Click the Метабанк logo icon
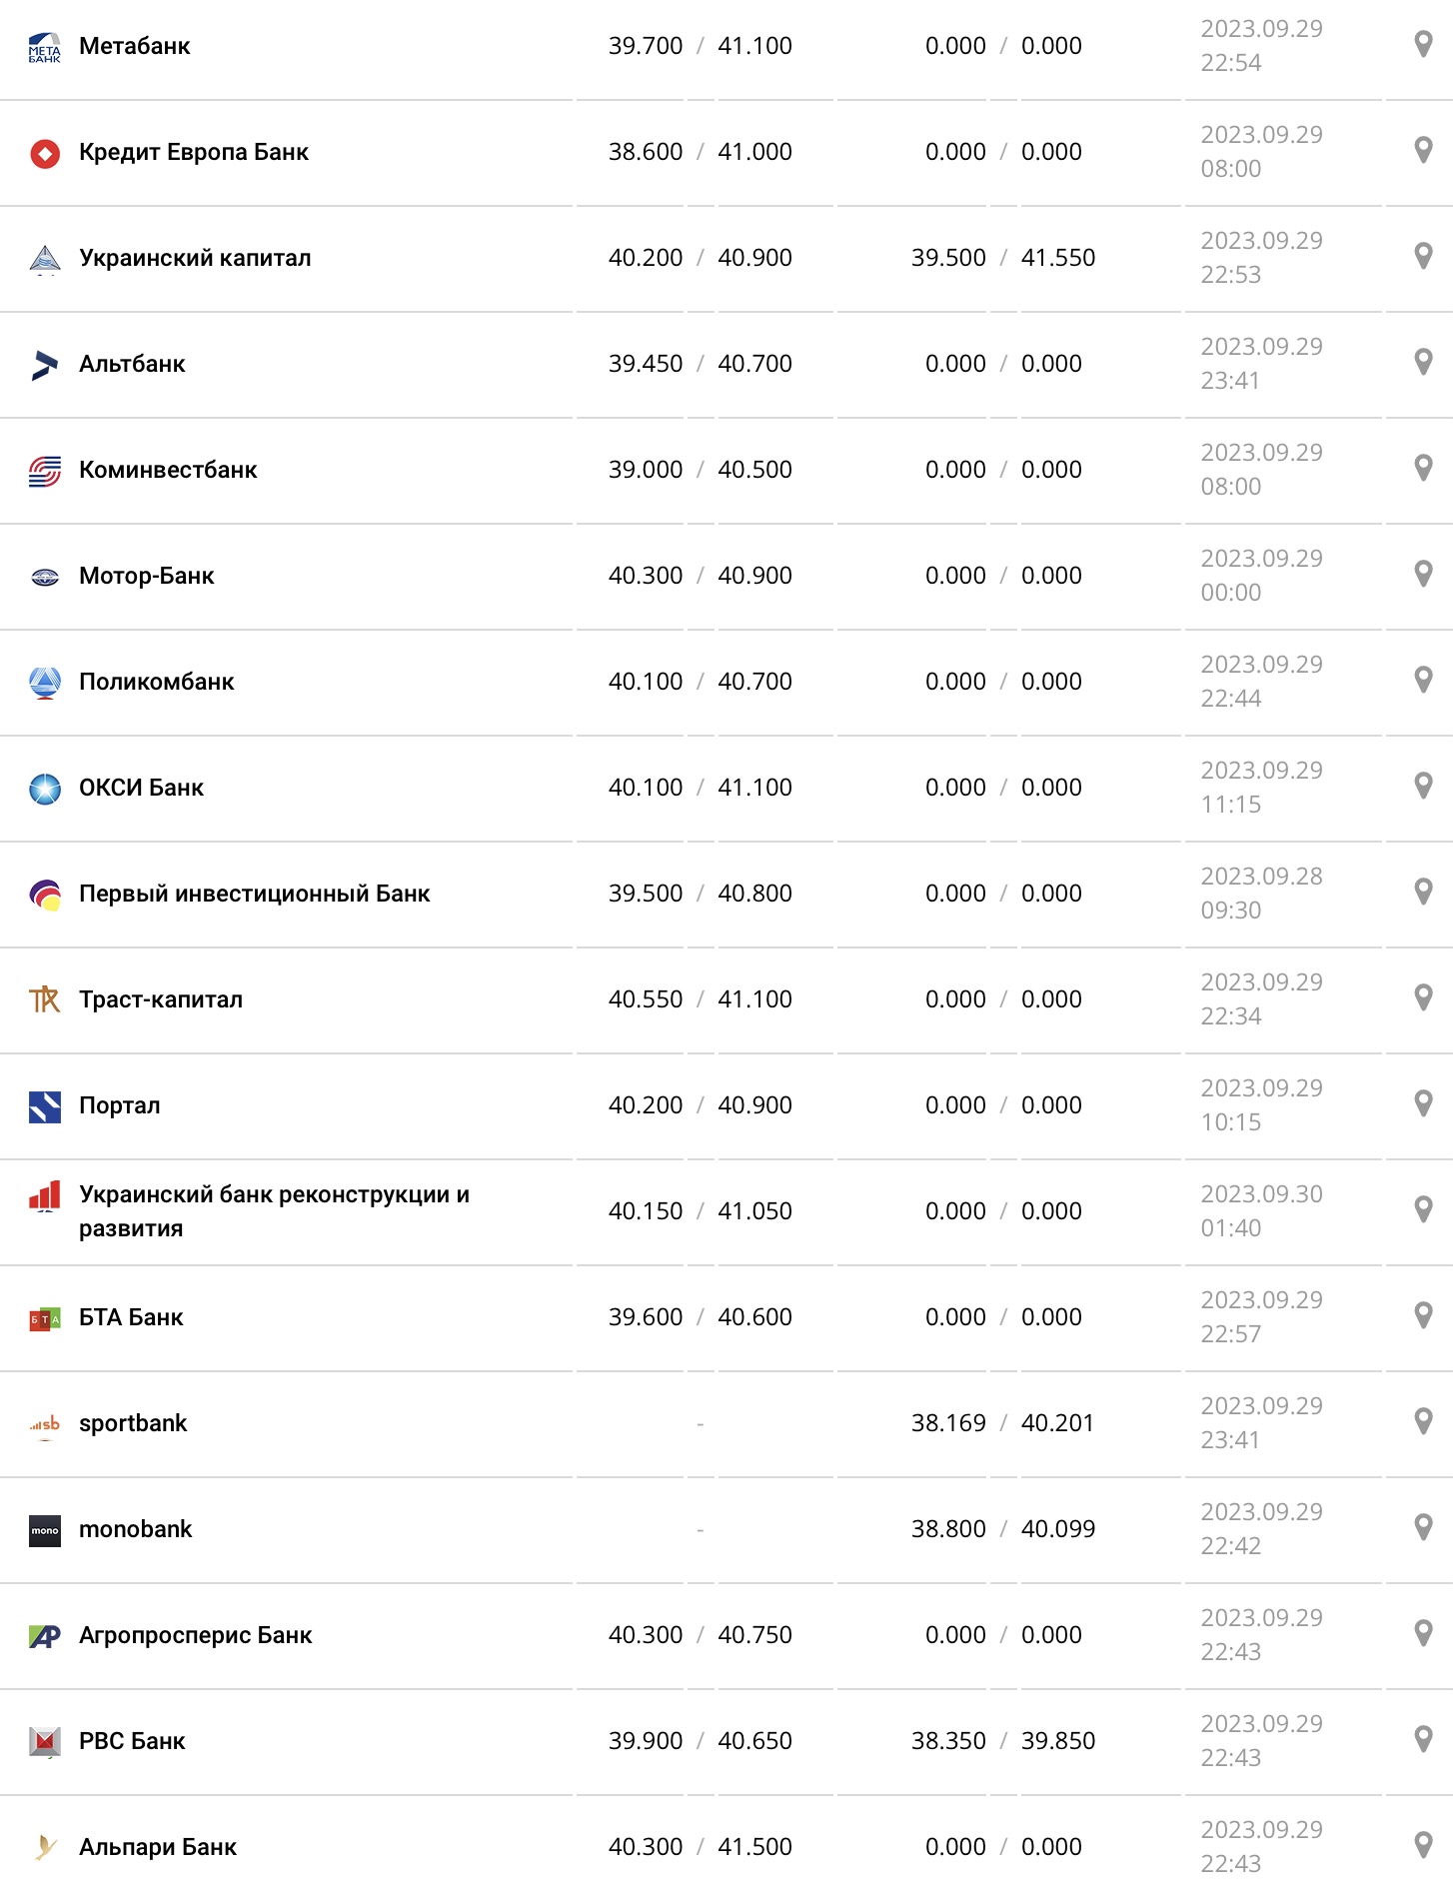This screenshot has height=1889, width=1453. tap(44, 45)
